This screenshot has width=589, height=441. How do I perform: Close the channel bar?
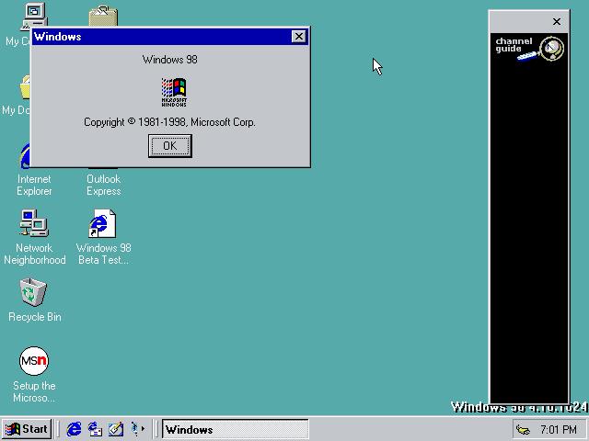pos(557,22)
